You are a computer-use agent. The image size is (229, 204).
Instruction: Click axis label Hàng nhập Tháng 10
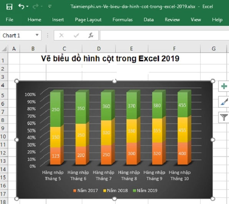coord(180,175)
